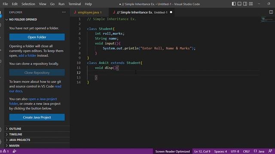Click the System.out.println statement
Viewport: 275px width, 154px height.
point(149,48)
